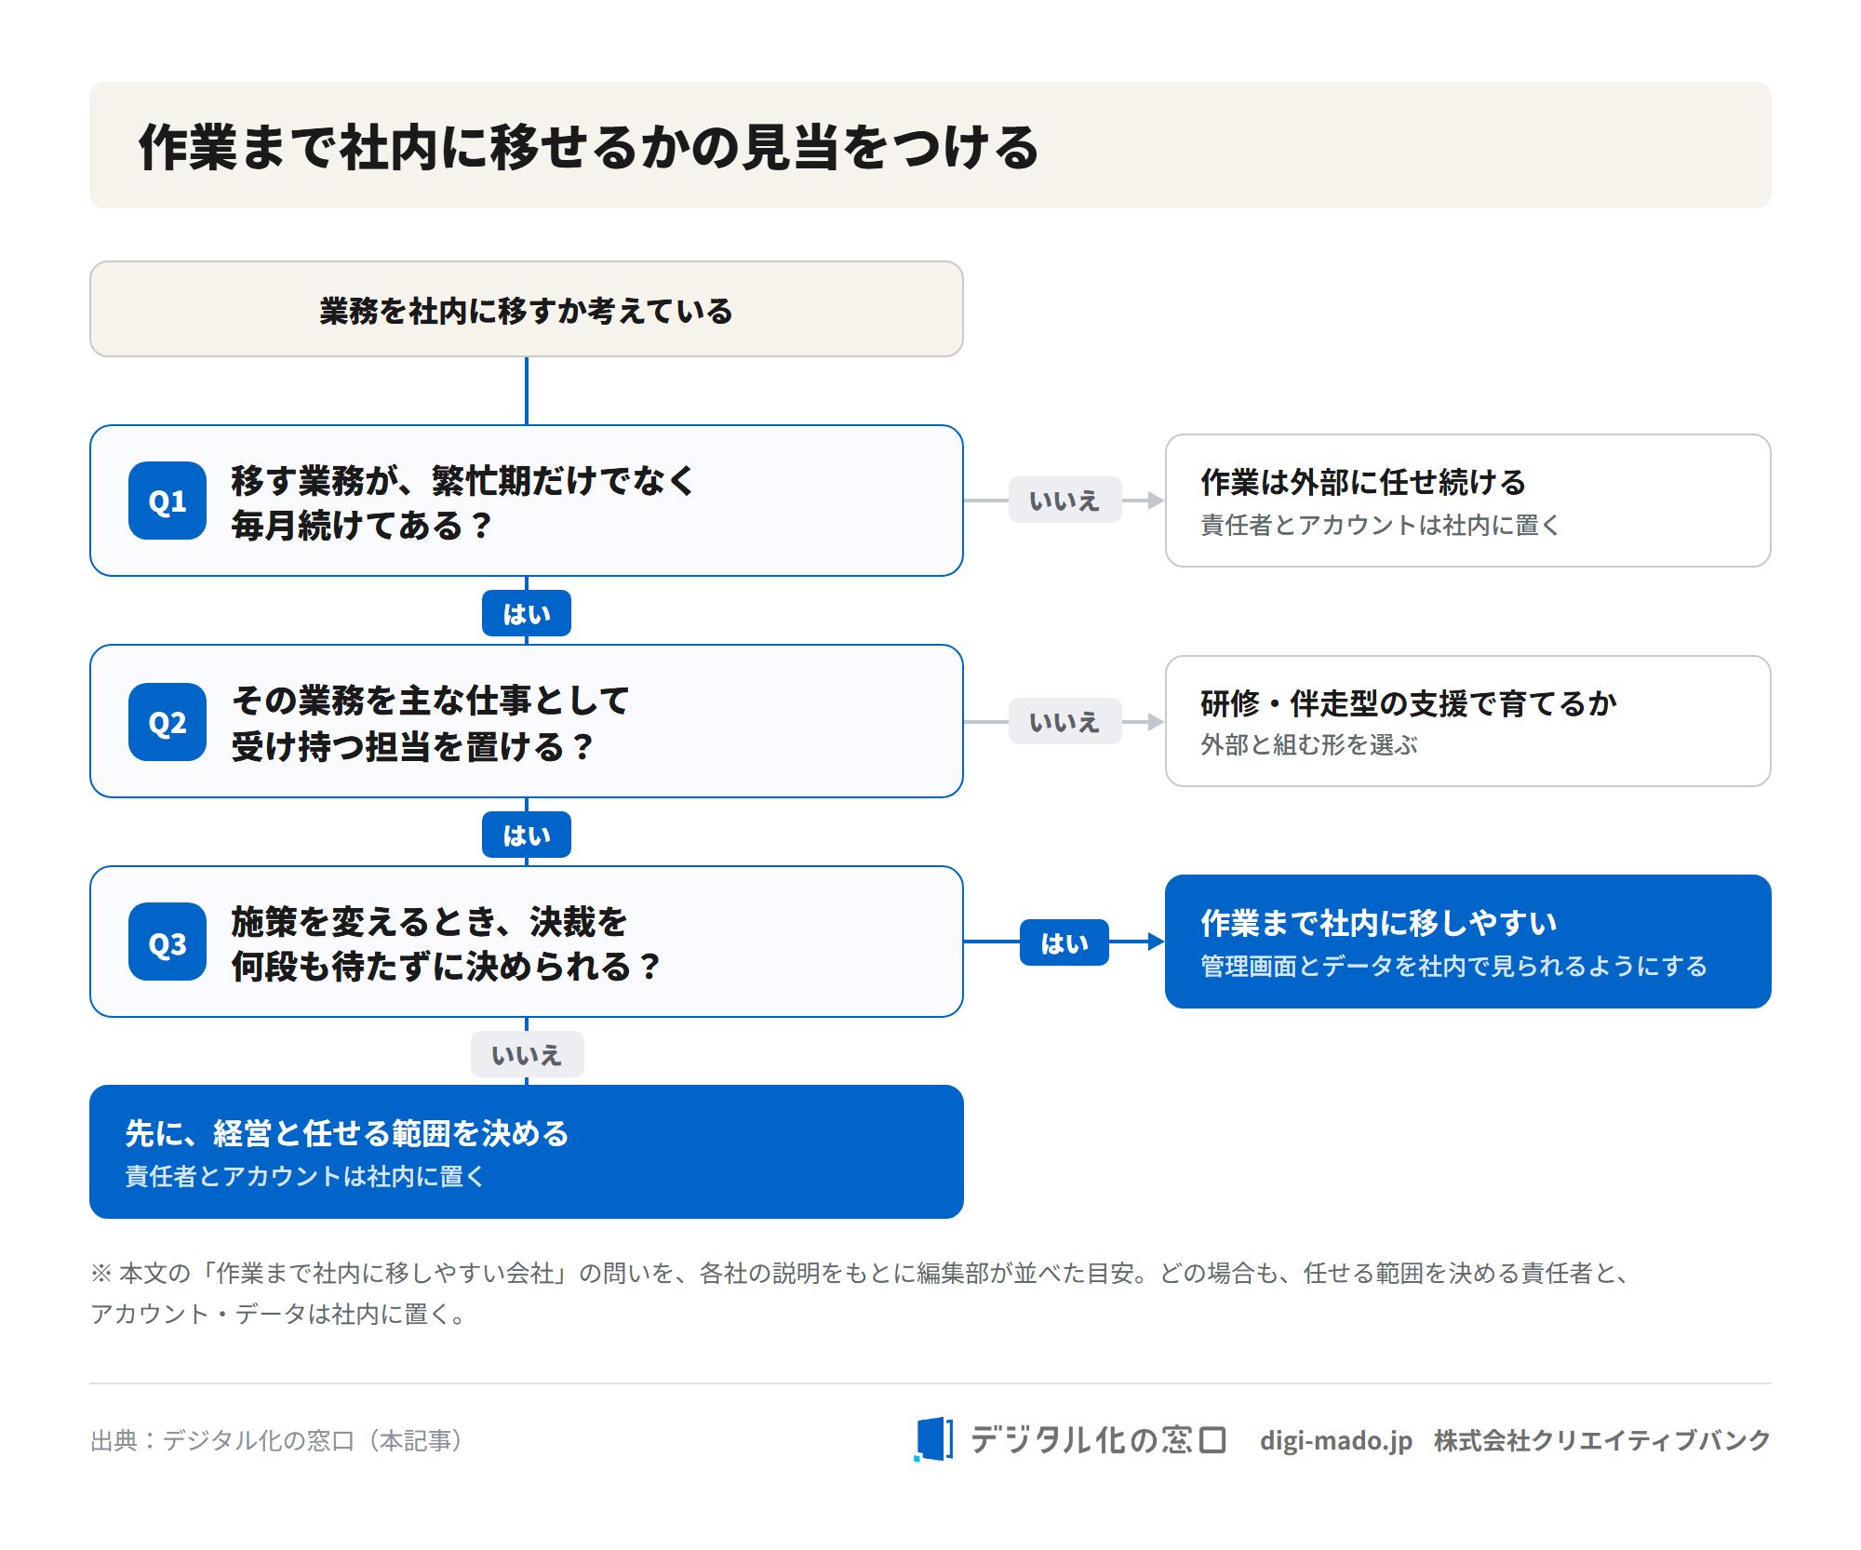Image resolution: width=1861 pixels, height=1550 pixels.
Task: Select the result 先に、経営と任せる範囲を決める
Action: click(x=527, y=1152)
